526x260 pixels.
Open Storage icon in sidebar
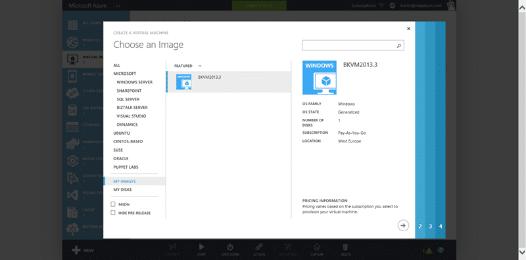pos(72,127)
